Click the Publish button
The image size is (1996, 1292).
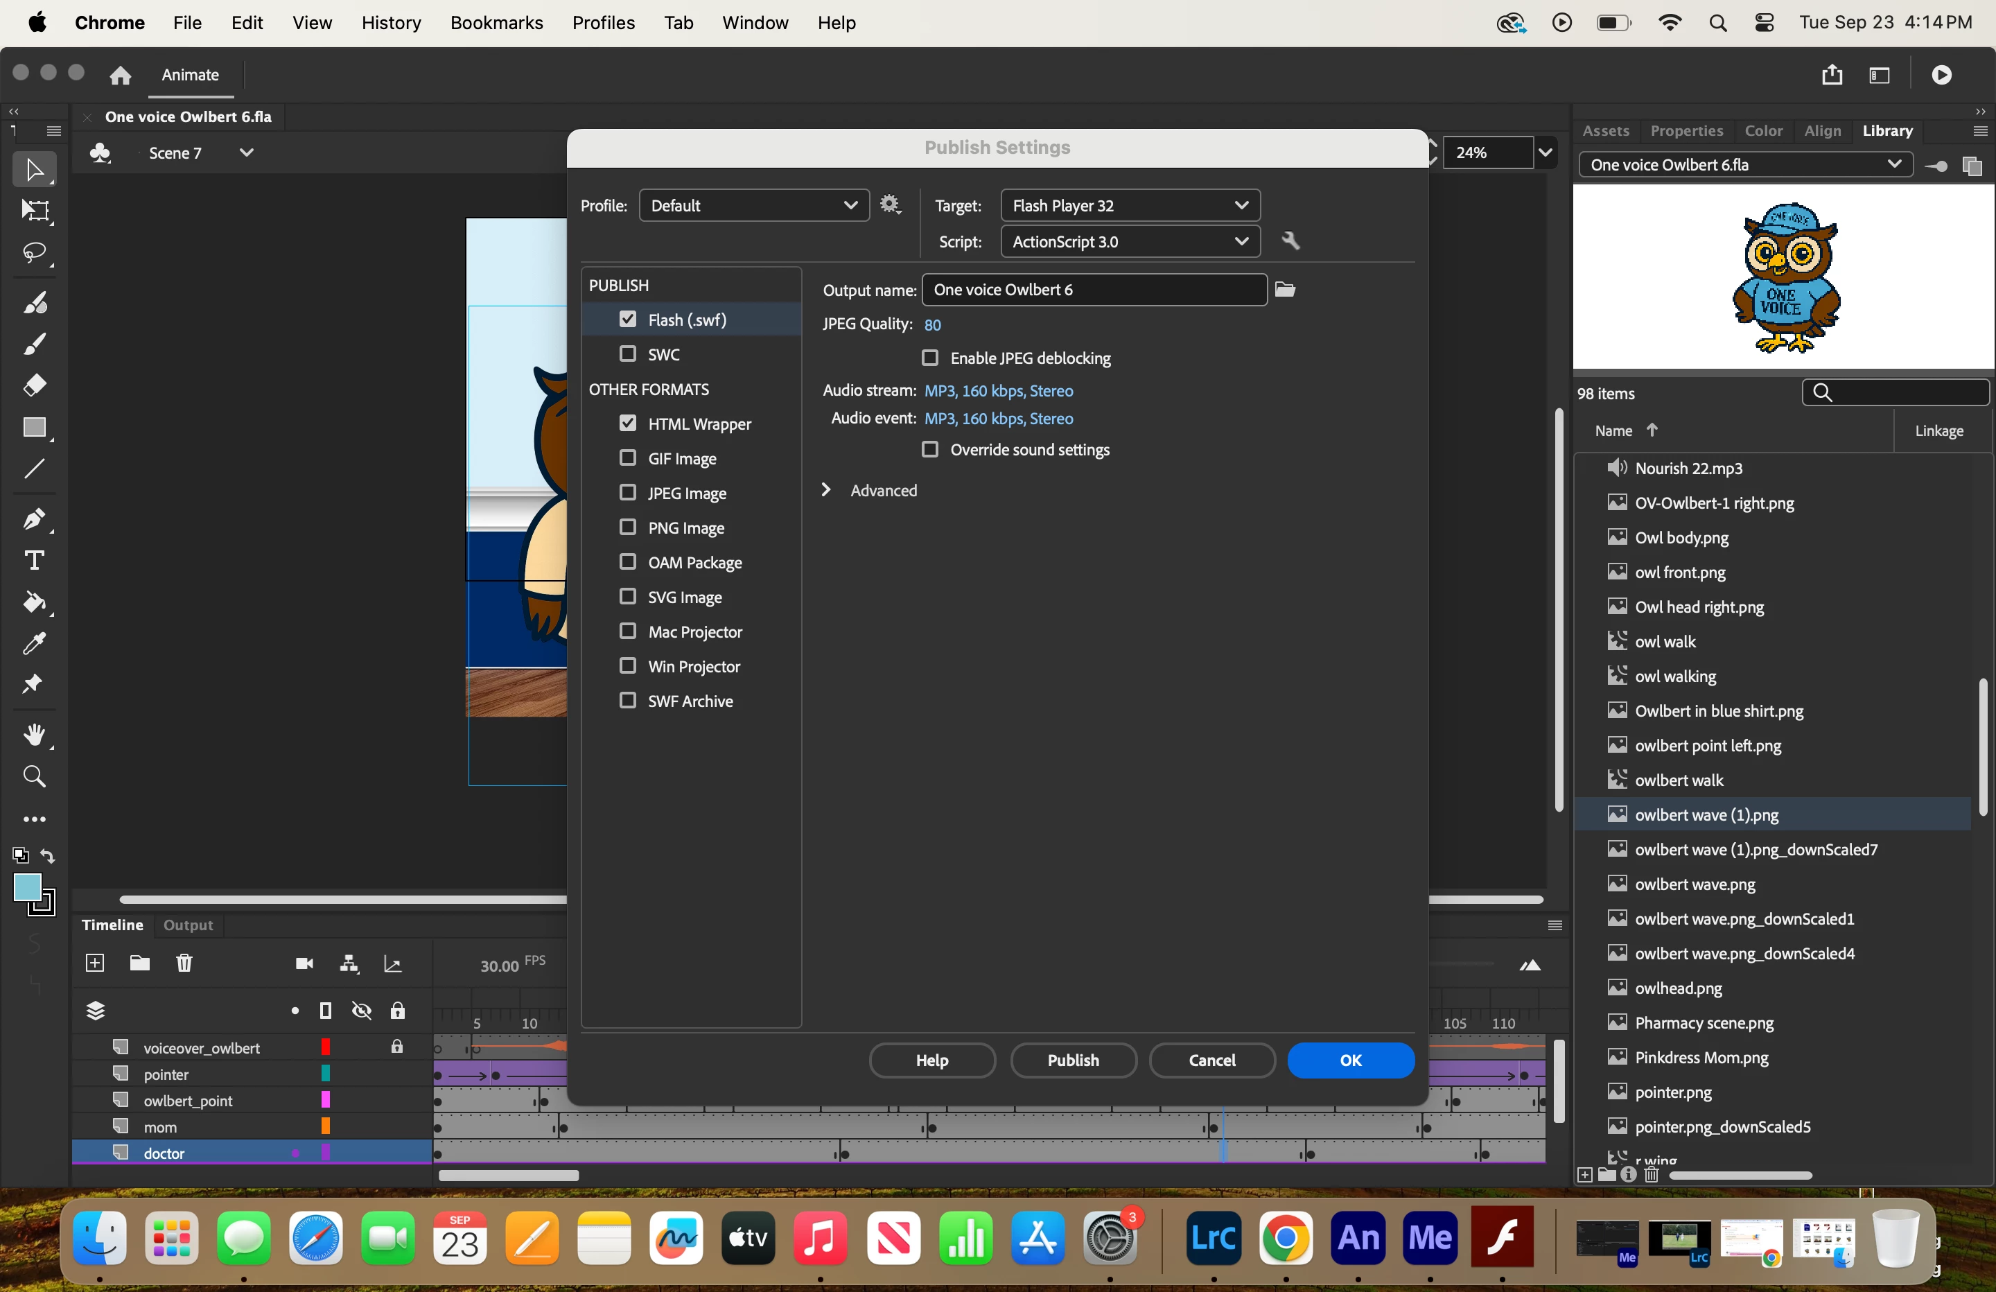1073,1060
